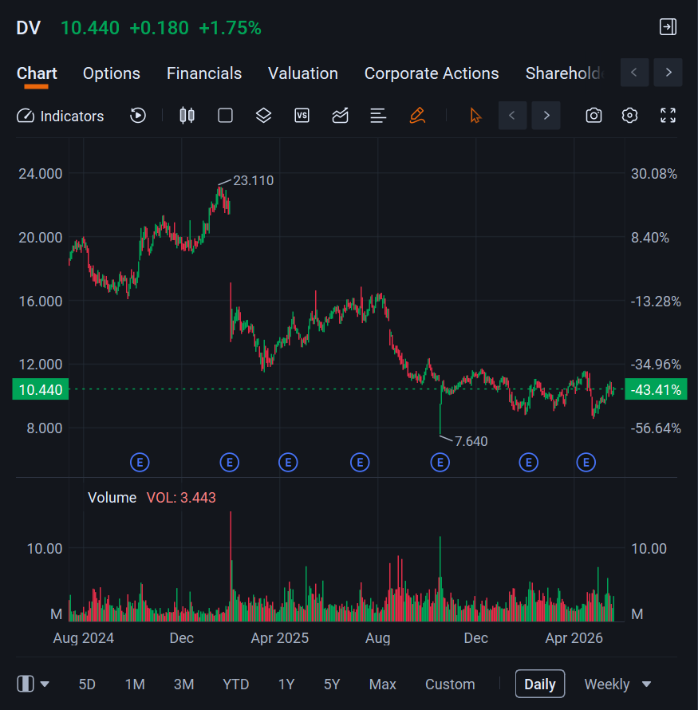Switch to the Chart tab

[x=37, y=73]
